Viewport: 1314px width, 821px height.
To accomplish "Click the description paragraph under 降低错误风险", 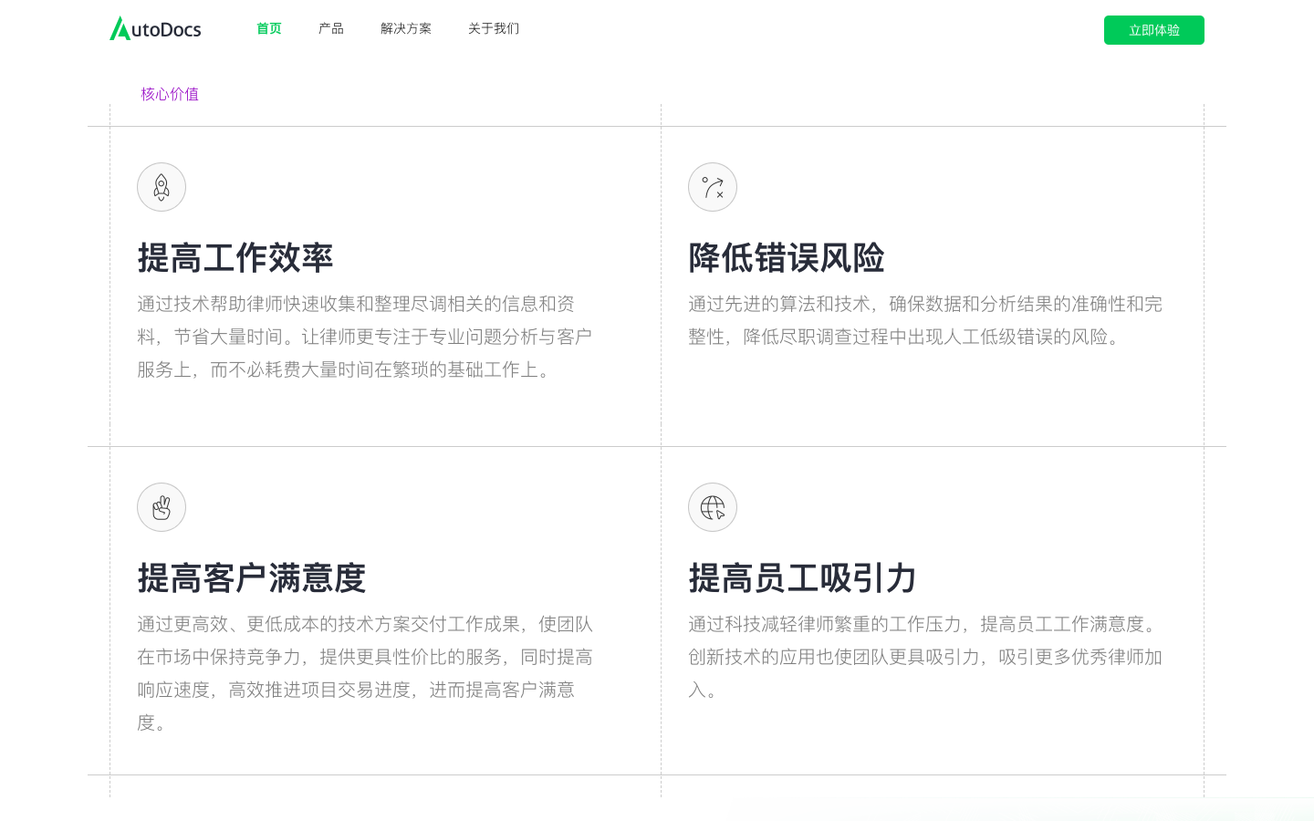I will 924,320.
